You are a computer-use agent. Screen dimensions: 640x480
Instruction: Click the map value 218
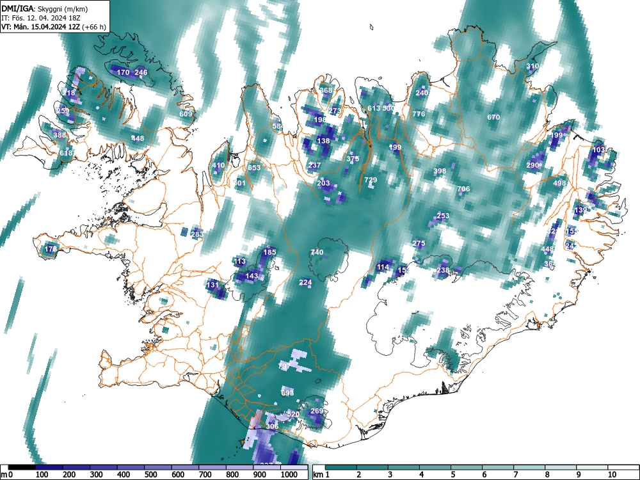(68, 93)
